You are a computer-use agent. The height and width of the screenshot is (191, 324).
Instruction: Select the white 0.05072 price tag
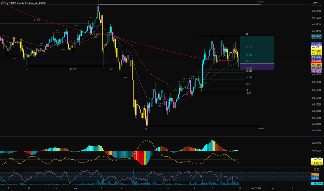(x=316, y=47)
